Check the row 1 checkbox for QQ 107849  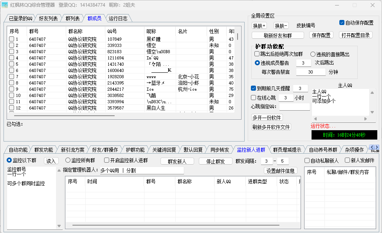coord(12,39)
